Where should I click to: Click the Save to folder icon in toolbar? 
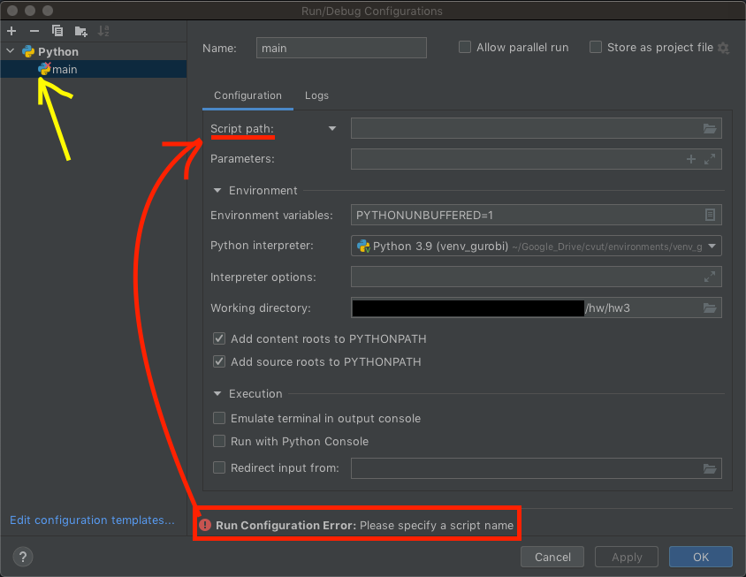point(81,31)
